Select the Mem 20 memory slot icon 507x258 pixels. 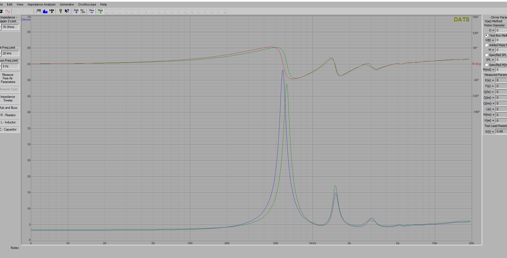(226, 11)
